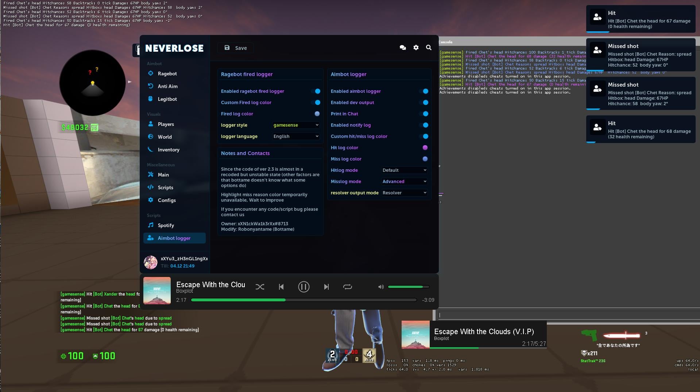This screenshot has width=700, height=392.
Task: Toggle Enabled ragebot fired logger off
Action: point(317,91)
